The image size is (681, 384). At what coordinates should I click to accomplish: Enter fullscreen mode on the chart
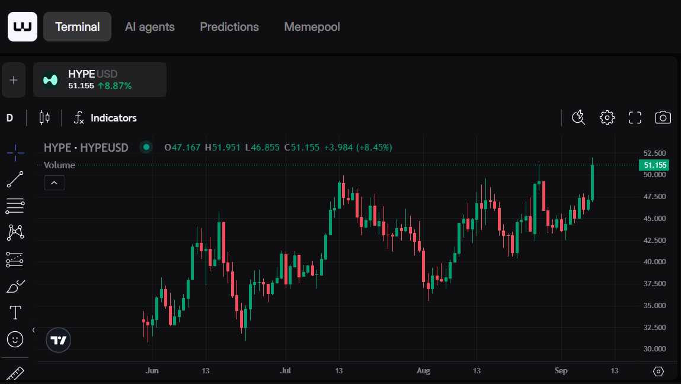coord(635,118)
